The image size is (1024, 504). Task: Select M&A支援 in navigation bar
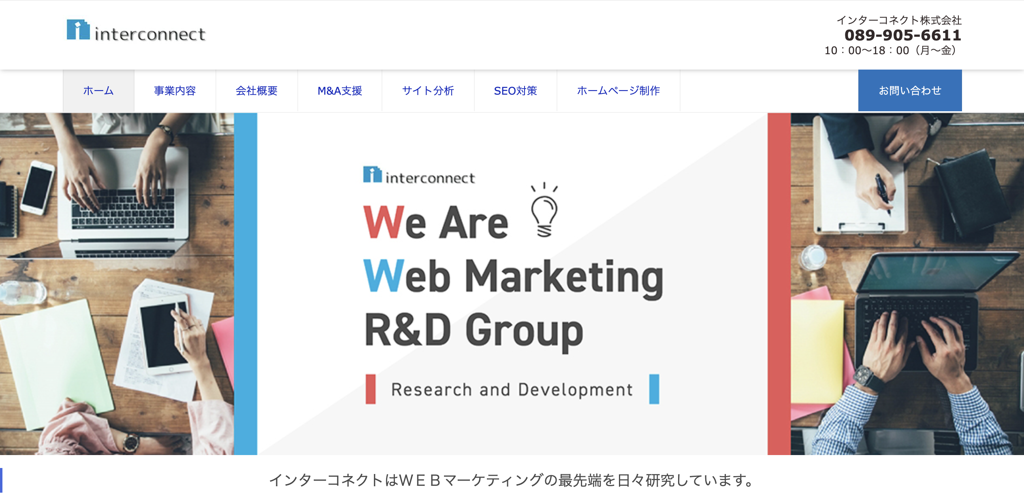pyautogui.click(x=340, y=91)
